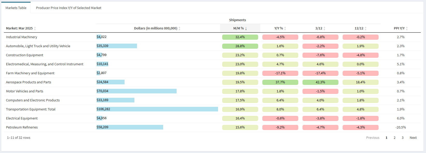Click the Motor Vehicles and Parts bar
The width and height of the screenshot is (426, 153).
[136, 91]
